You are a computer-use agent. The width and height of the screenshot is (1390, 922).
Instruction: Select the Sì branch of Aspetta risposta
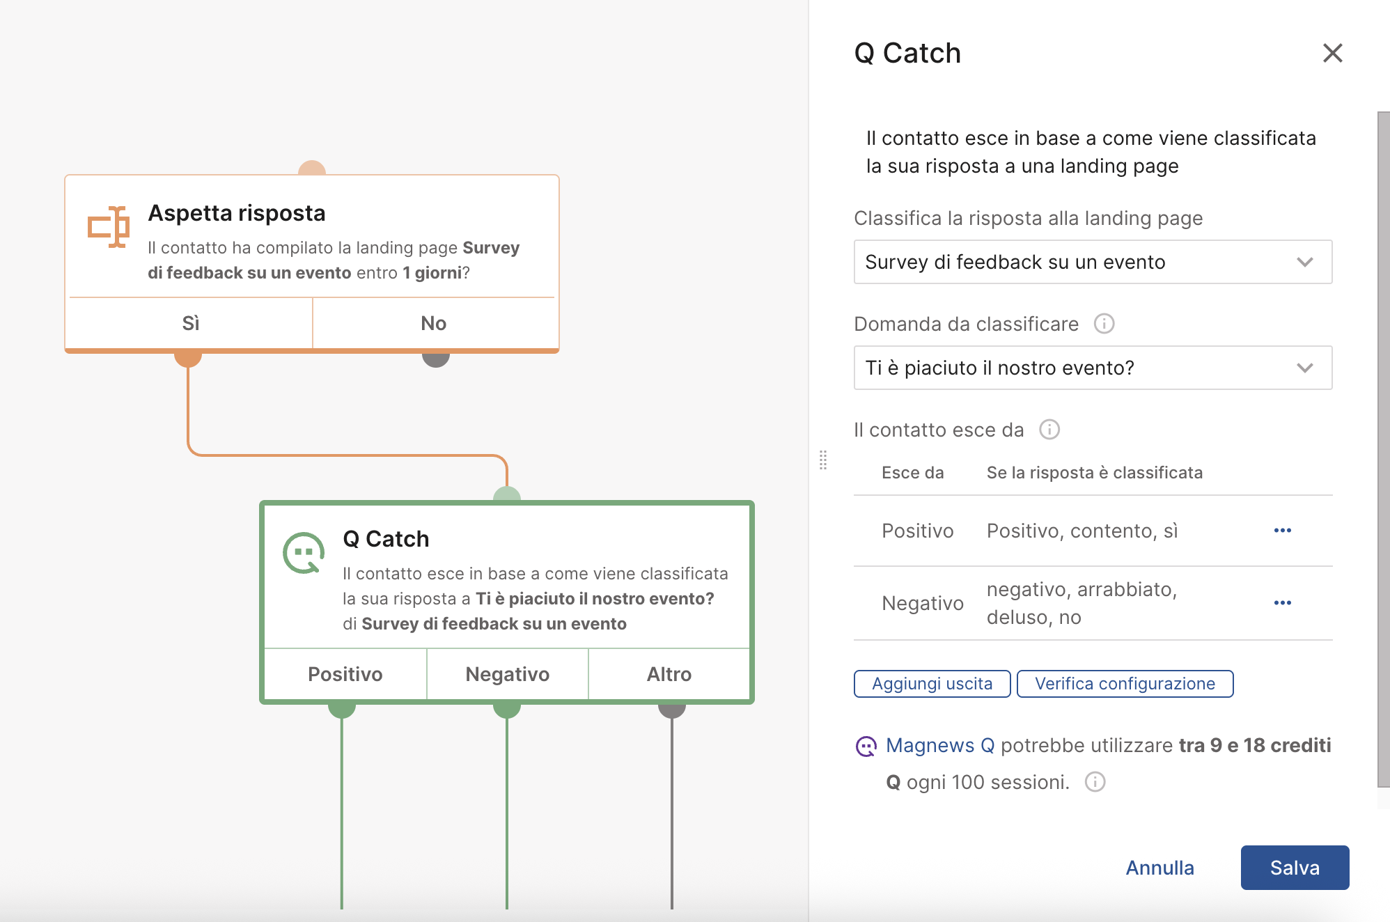[190, 323]
